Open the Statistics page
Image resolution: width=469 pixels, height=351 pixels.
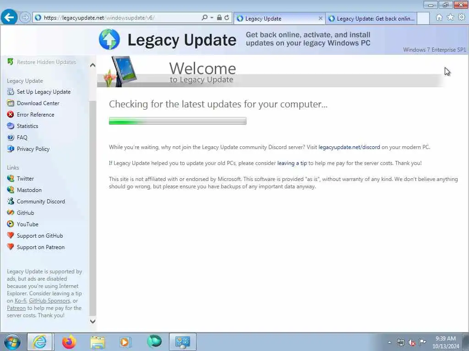(27, 126)
